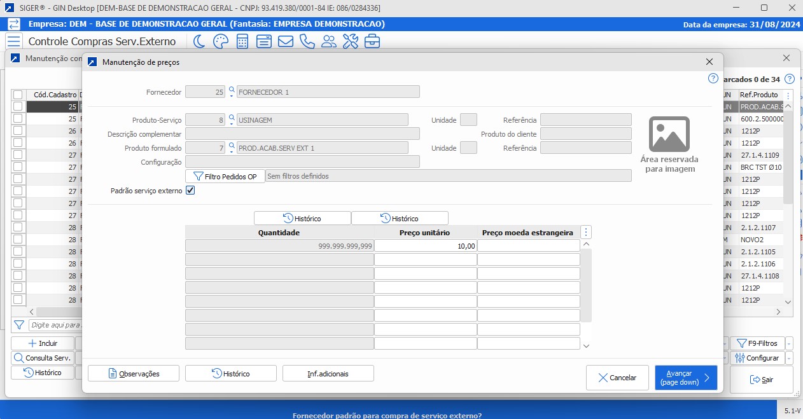Click the Preço unitário field showing 10,00

426,245
